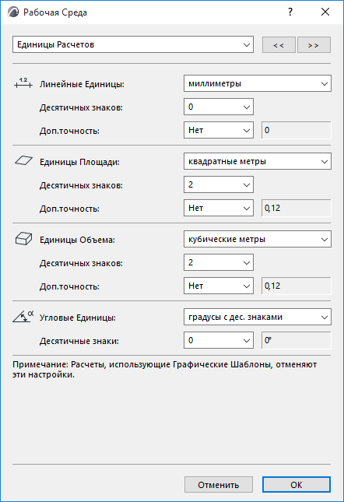Screen dimensions: 344x502
Task: Open the градусы с дес. знаками dropdown
Action: coord(258,317)
